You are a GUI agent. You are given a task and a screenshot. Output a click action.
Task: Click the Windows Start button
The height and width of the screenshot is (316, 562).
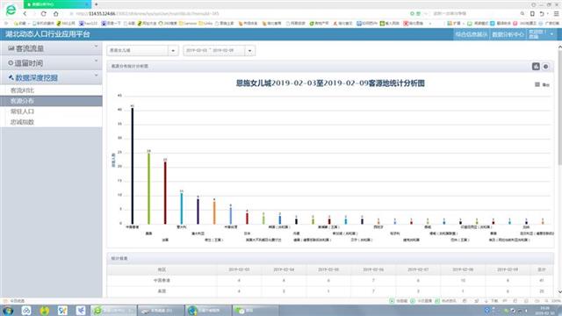pyautogui.click(x=8, y=310)
